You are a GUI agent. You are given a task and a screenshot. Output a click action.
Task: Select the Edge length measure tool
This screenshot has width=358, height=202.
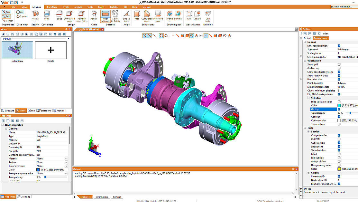(x=59, y=15)
